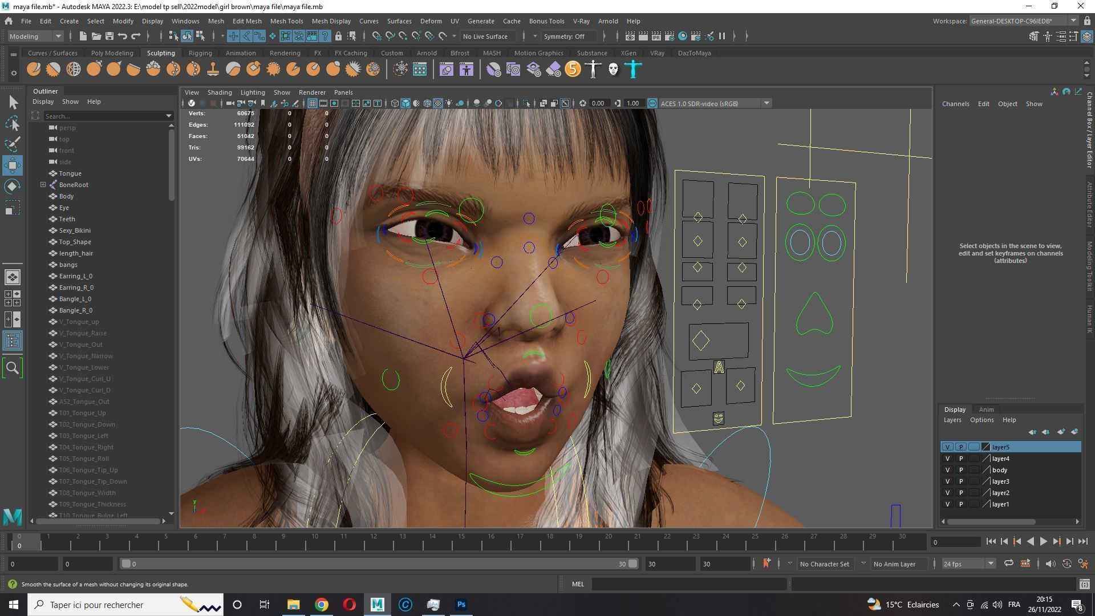This screenshot has height=616, width=1095.
Task: Open the 24 fps frame rate dropdown
Action: coord(968,564)
